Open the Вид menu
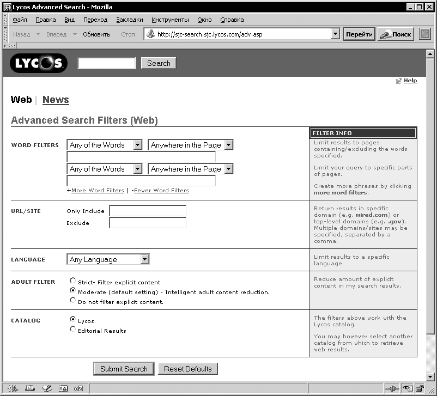Image resolution: width=437 pixels, height=396 pixels. tap(69, 20)
